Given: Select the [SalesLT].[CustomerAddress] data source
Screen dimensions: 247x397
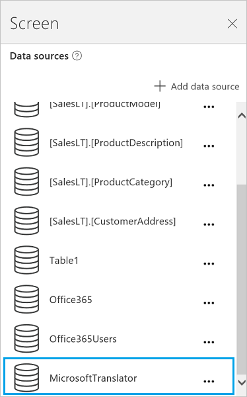Looking at the screenshot, I should pos(112,221).
